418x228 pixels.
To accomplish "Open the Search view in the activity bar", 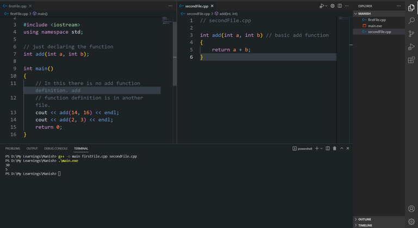I will (x=411, y=21).
